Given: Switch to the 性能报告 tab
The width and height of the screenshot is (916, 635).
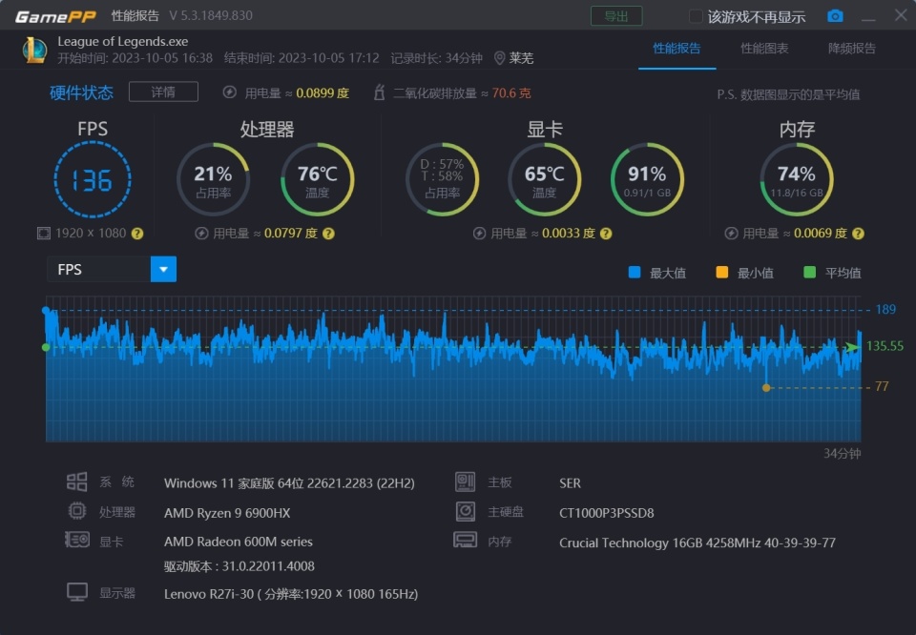Looking at the screenshot, I should 677,49.
